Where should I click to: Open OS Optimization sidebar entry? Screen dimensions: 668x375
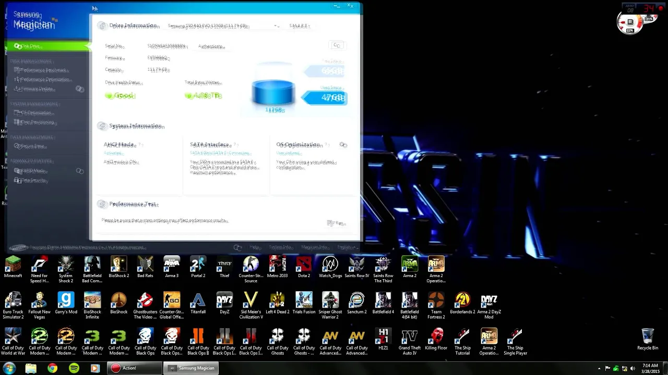(x=35, y=113)
